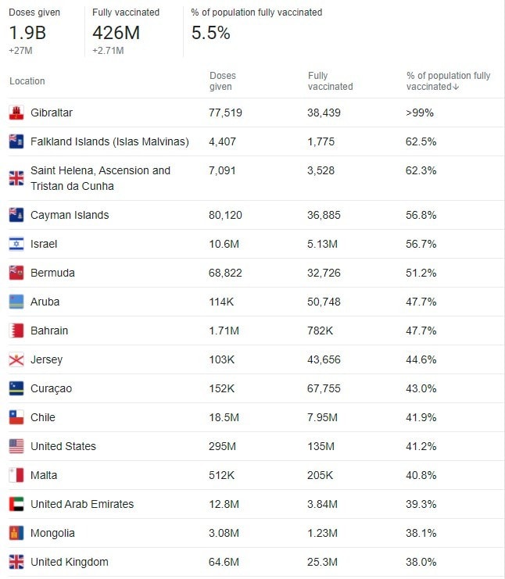The height and width of the screenshot is (579, 505).
Task: Click the Gibraltar flag icon
Action: (x=16, y=113)
